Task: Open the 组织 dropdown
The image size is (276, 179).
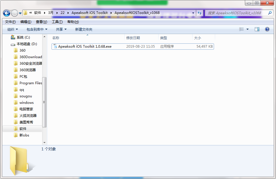Action: (x=12, y=30)
